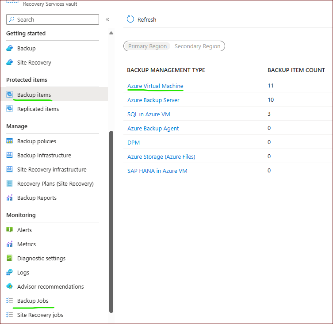Click the Site Recovery jobs checklist icon
The height and width of the screenshot is (324, 333).
coord(10,315)
